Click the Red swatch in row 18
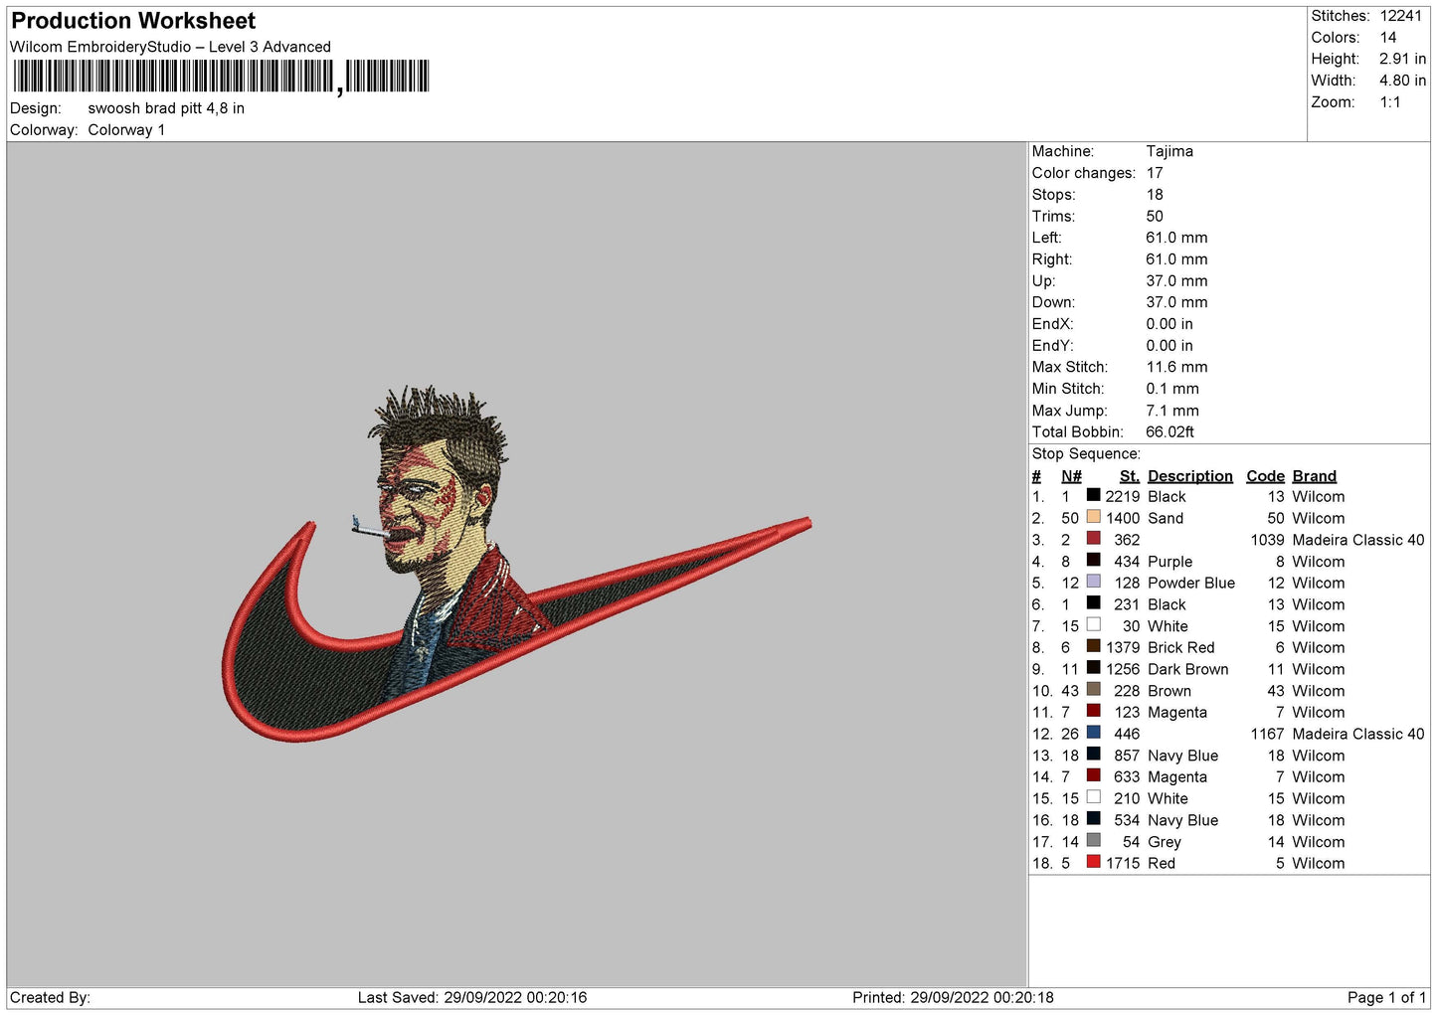 [x=1093, y=862]
